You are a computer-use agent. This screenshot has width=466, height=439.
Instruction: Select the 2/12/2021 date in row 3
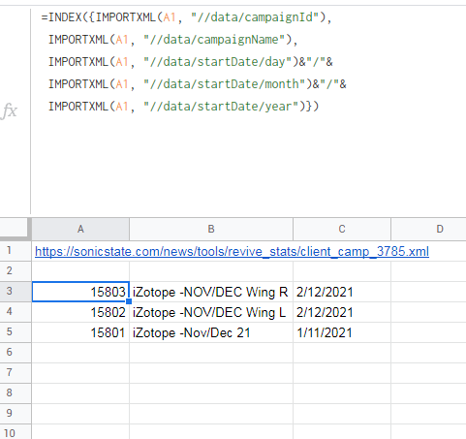342,292
